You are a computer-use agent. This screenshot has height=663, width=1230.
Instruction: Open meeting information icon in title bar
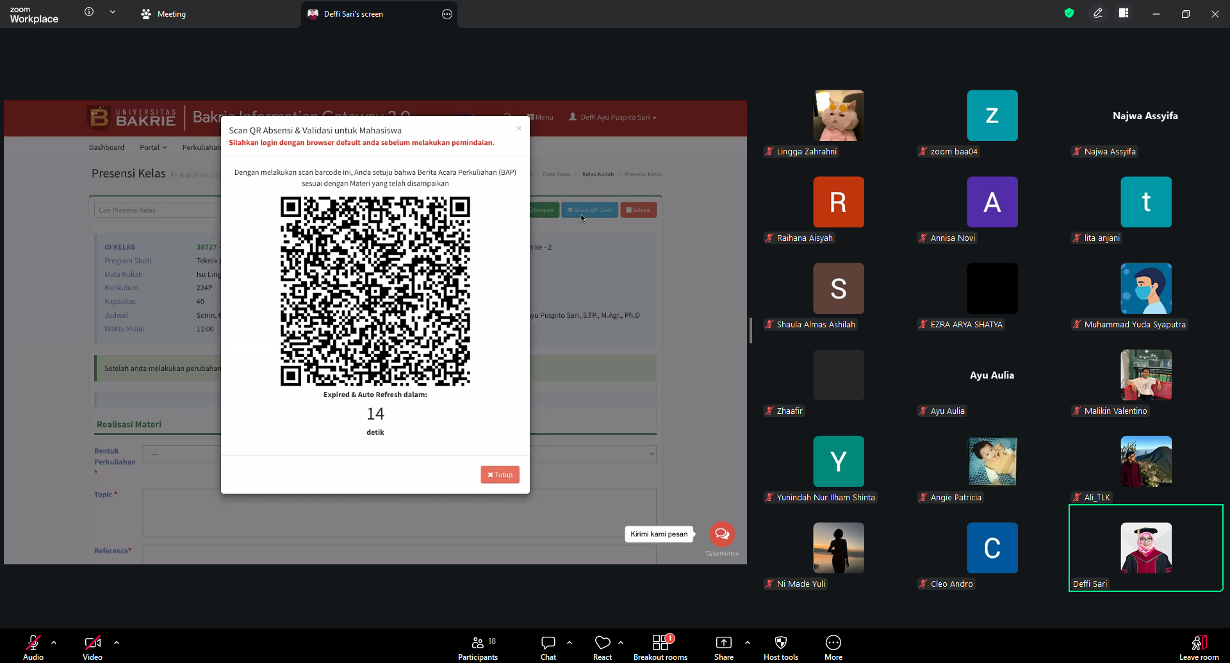[89, 12]
